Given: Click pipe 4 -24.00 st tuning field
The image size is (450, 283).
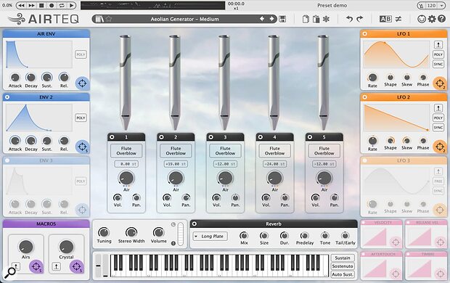Looking at the screenshot, I should tap(275, 164).
